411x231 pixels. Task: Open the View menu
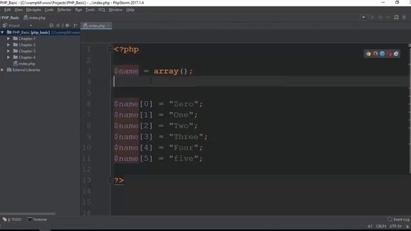point(19,10)
